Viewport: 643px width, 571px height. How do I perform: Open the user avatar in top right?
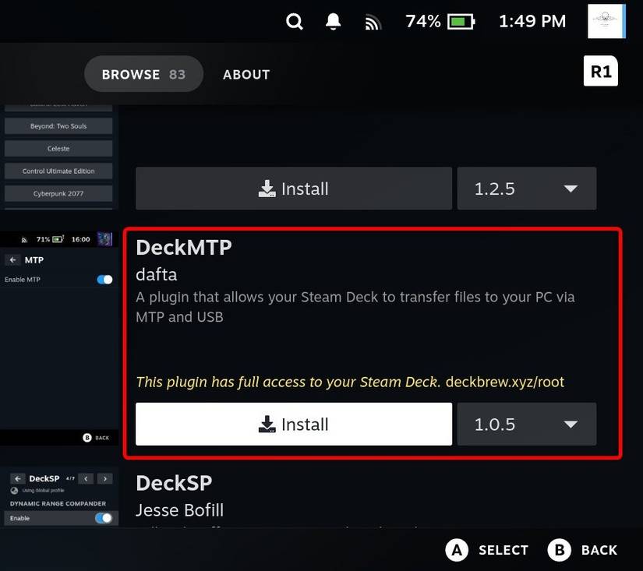click(606, 21)
